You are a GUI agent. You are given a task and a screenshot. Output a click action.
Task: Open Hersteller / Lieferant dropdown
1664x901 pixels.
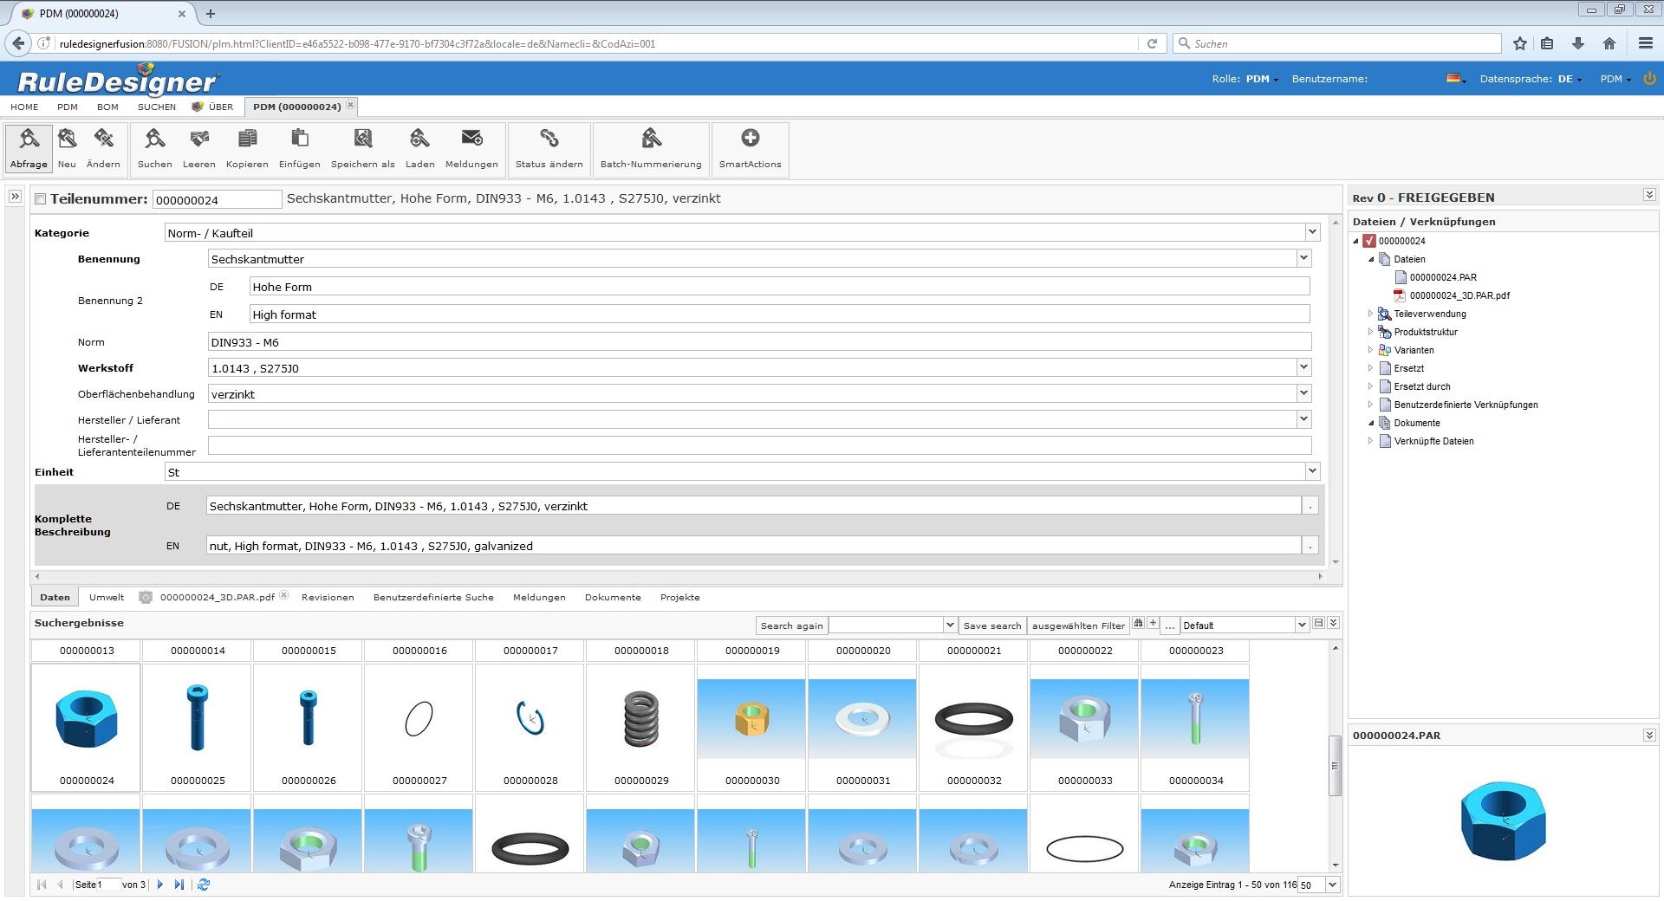tap(1303, 419)
